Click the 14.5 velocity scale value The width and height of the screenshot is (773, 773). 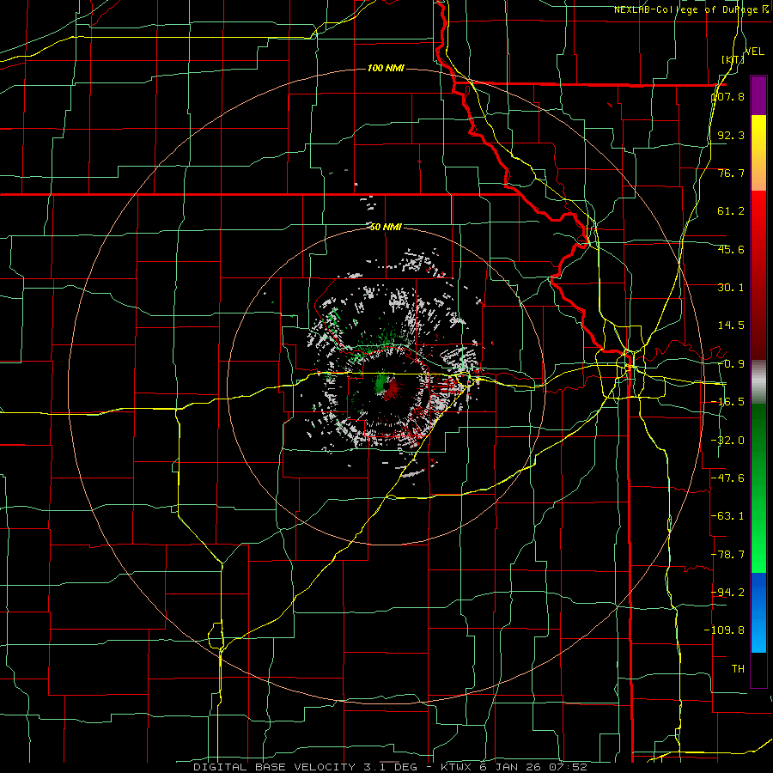(x=731, y=326)
